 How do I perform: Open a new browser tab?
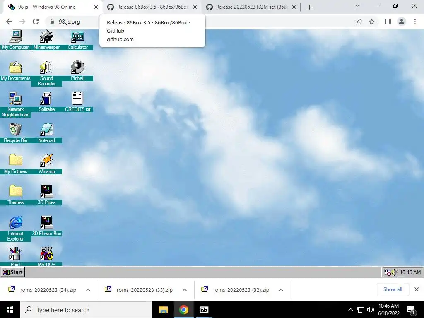click(310, 7)
